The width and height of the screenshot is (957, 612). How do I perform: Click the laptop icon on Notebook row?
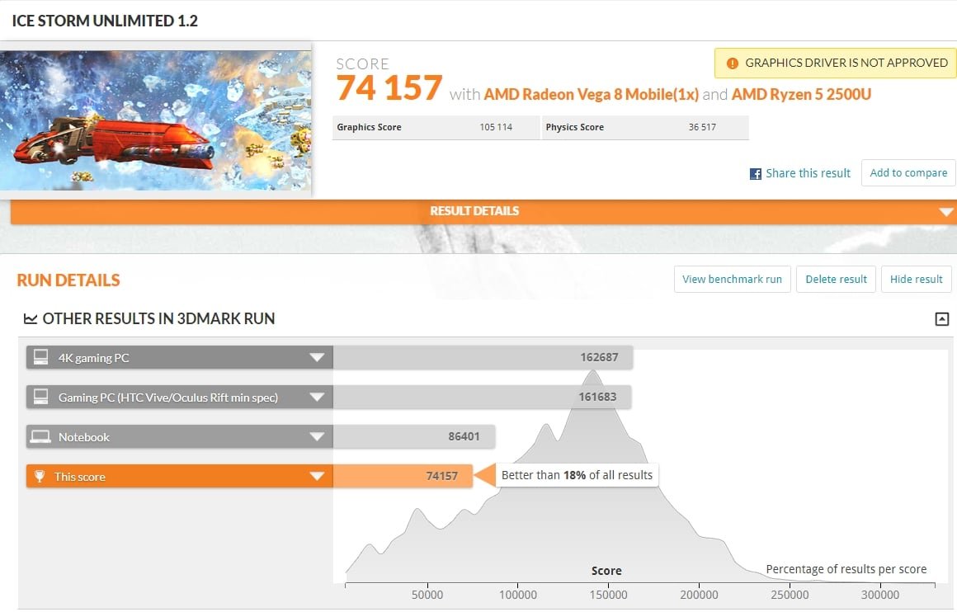click(41, 436)
